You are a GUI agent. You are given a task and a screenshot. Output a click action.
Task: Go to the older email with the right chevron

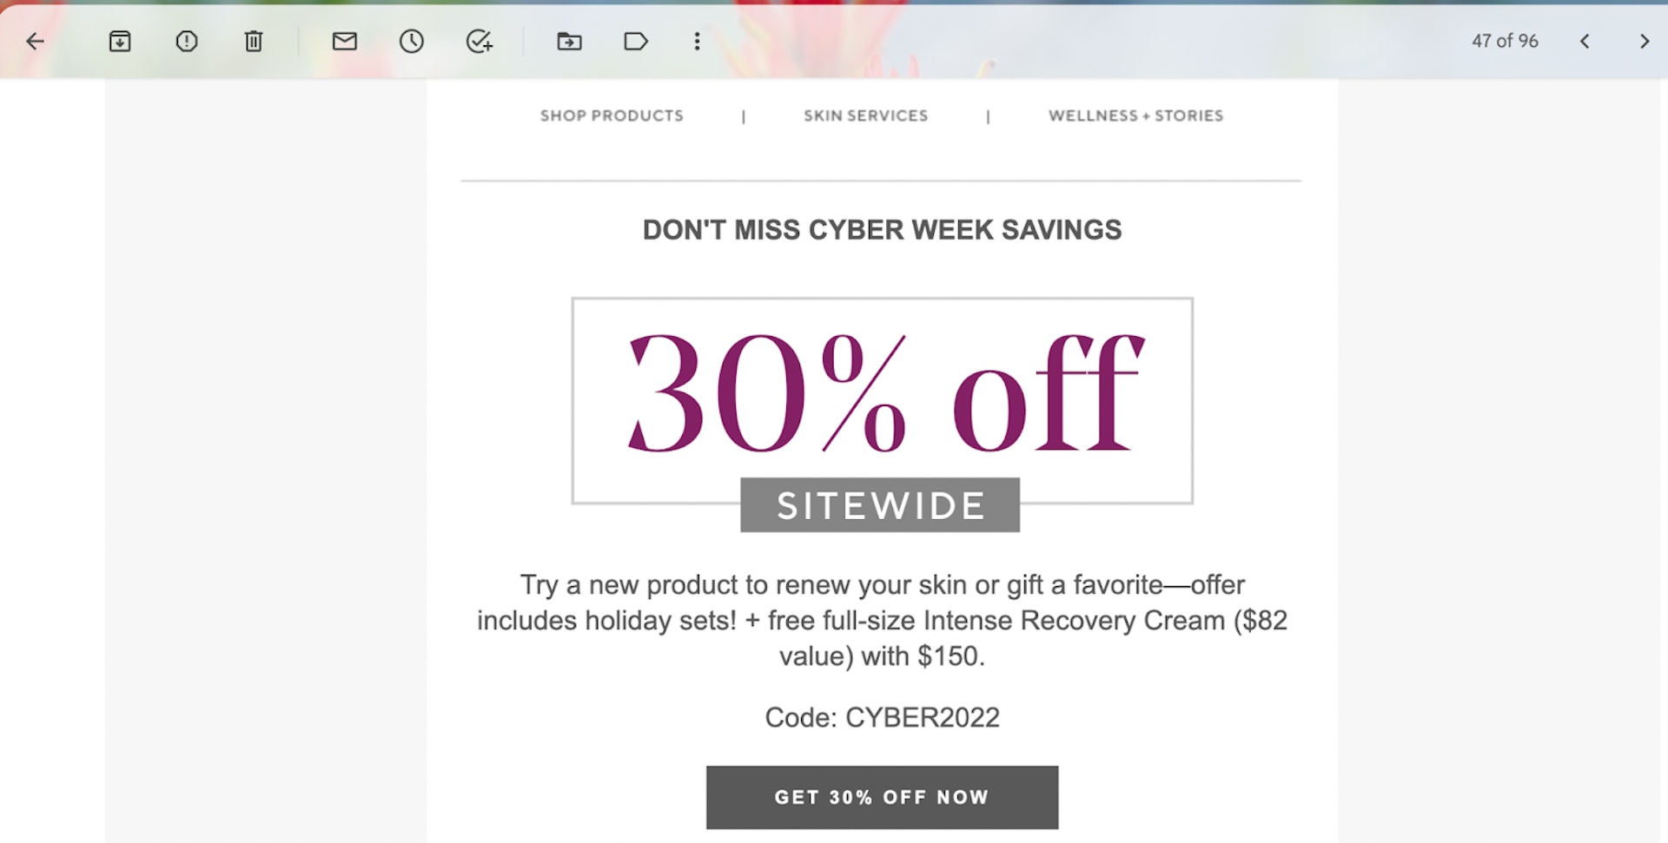click(1644, 41)
